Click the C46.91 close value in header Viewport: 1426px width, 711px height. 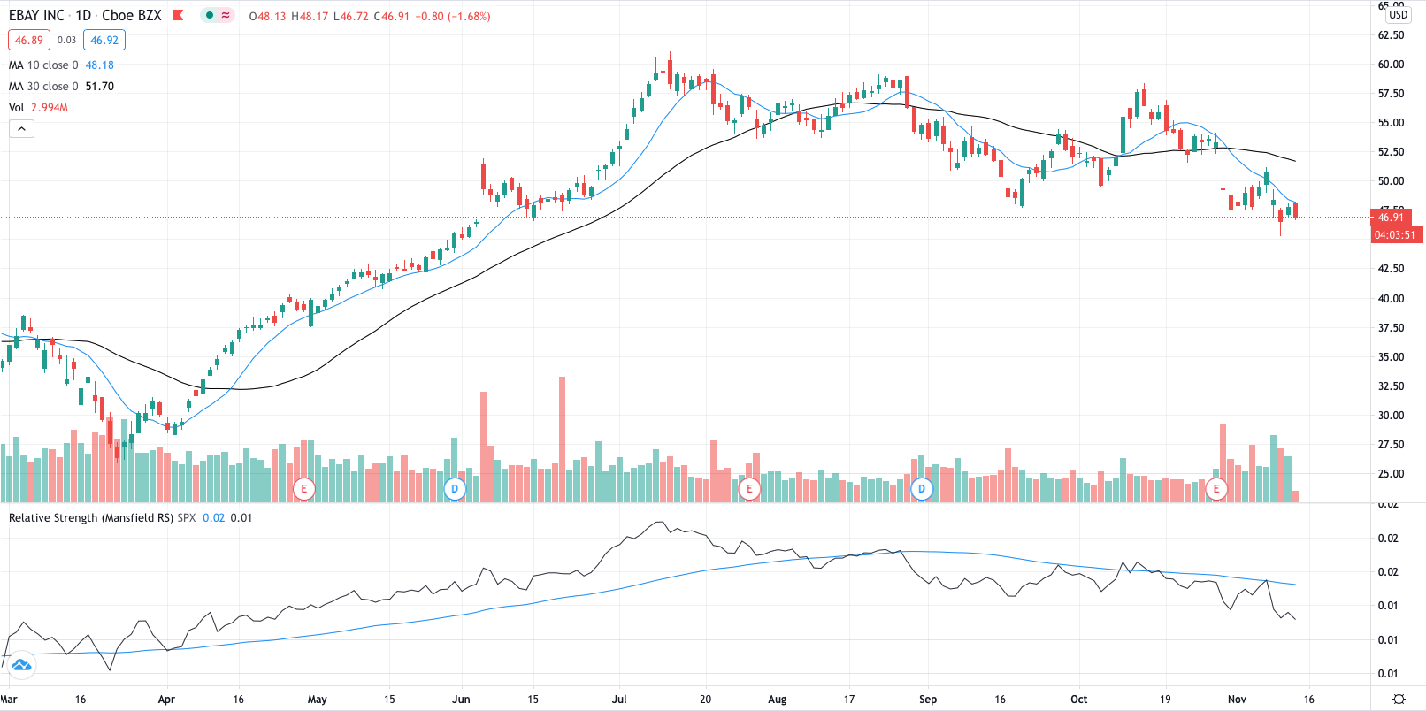(392, 16)
